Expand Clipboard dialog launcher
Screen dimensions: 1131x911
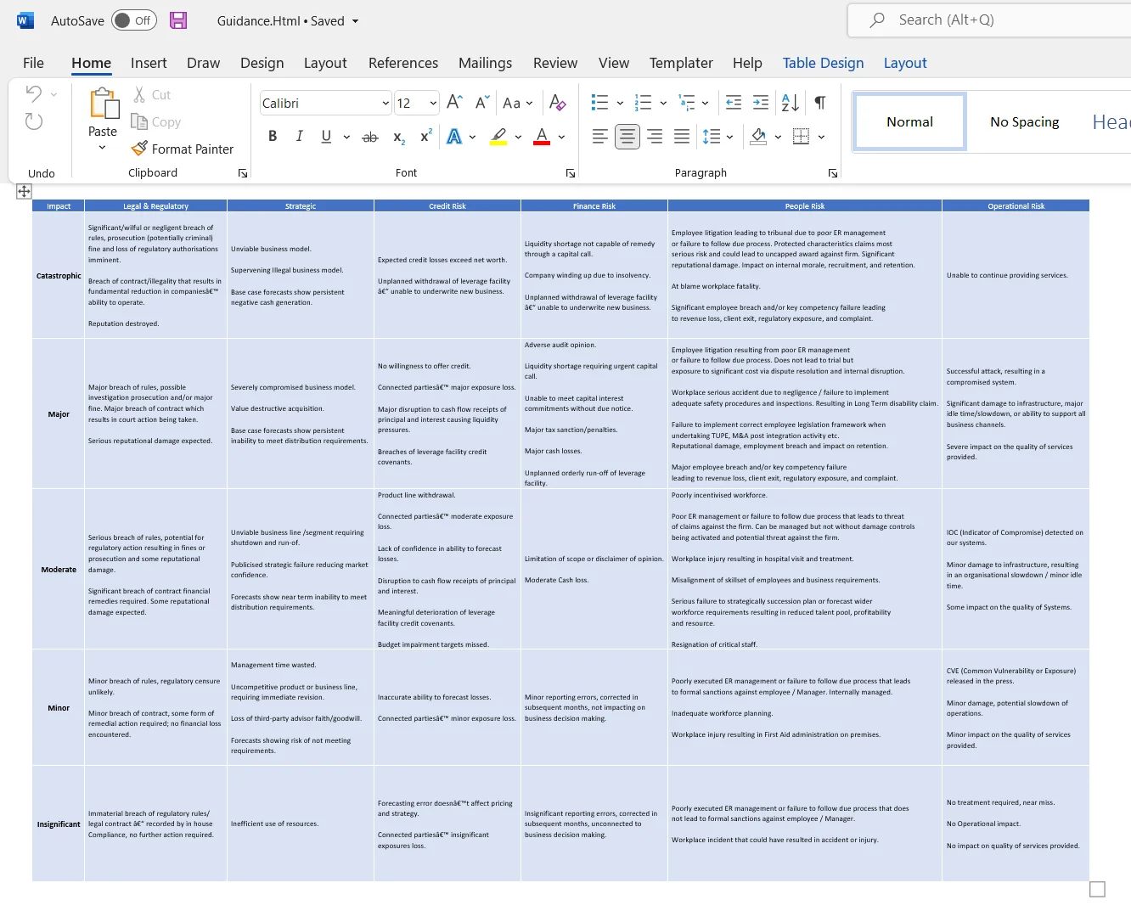click(243, 173)
